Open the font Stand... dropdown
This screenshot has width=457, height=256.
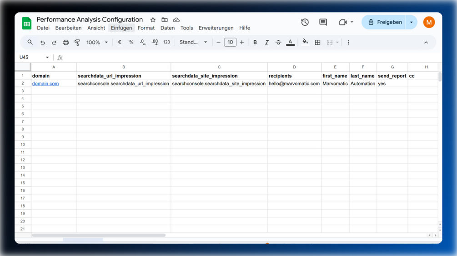click(193, 43)
